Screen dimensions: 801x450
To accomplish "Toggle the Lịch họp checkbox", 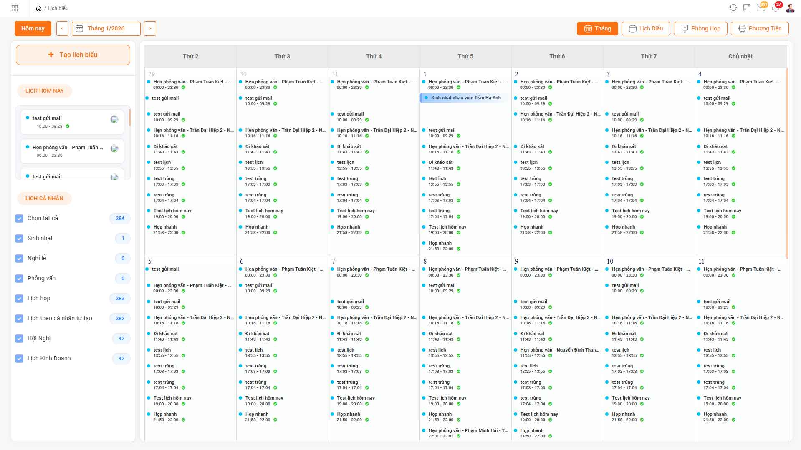I will (19, 299).
